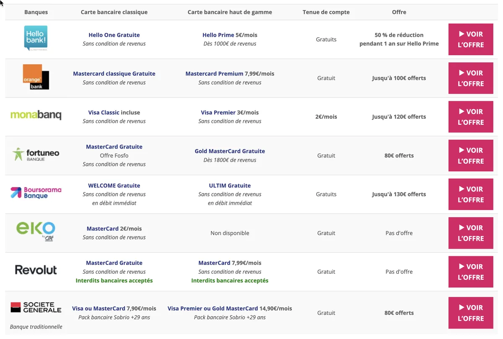503x339 pixels.
Task: Open Voir l'offre for EKO
Action: coord(471,233)
